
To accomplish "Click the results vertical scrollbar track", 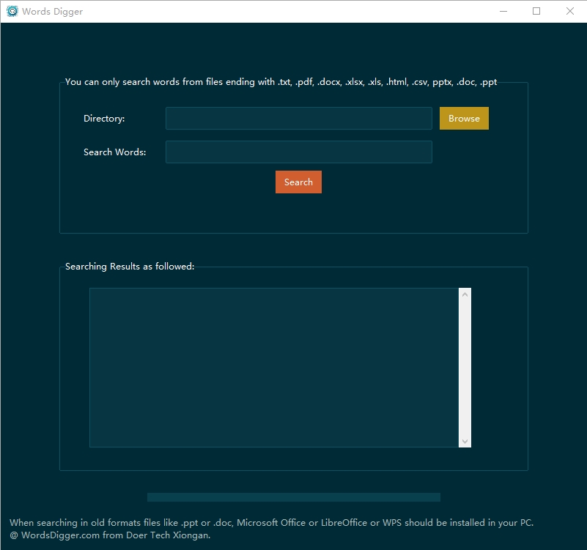I will (x=465, y=366).
